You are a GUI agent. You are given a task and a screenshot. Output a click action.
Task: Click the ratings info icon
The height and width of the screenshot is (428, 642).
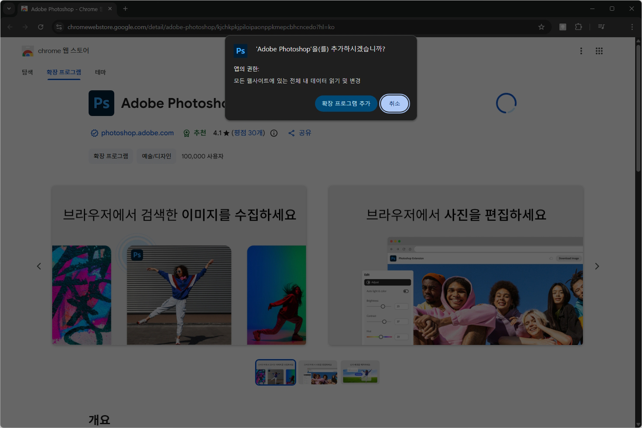click(274, 133)
